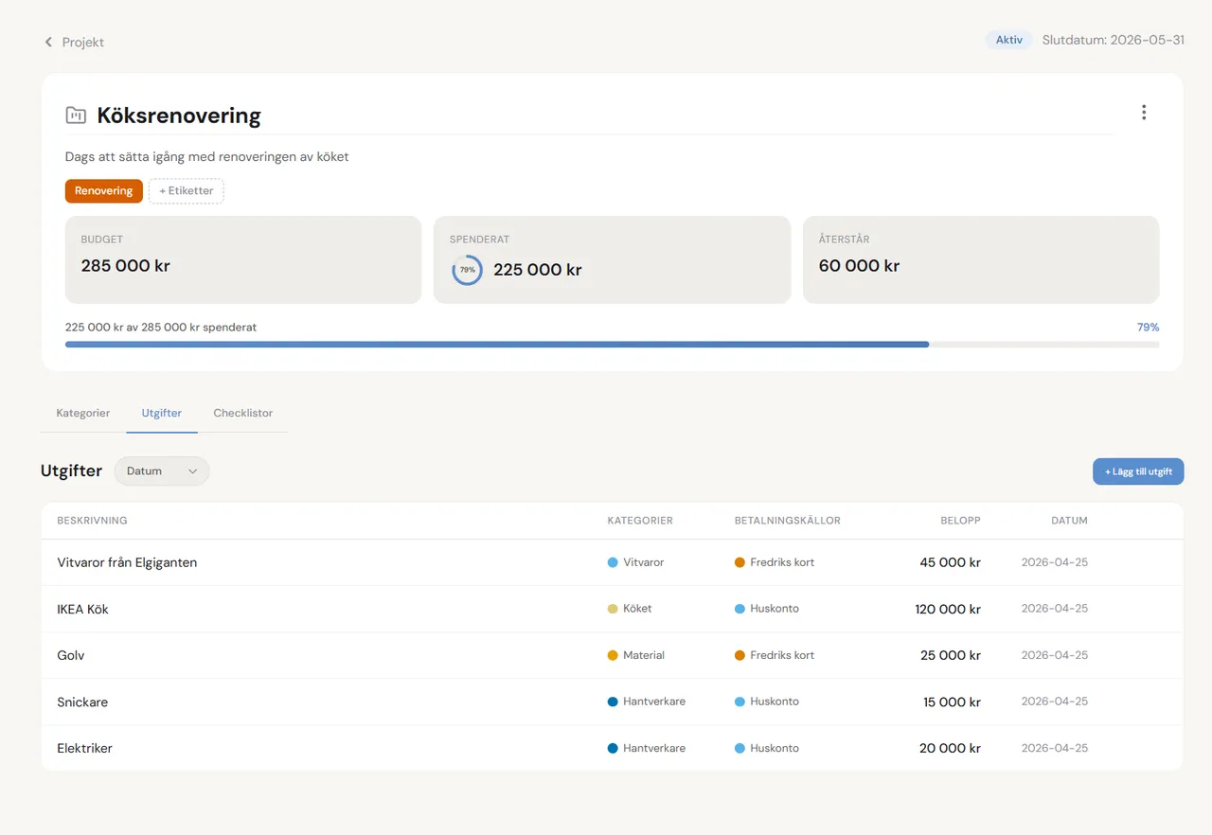Image resolution: width=1212 pixels, height=835 pixels.
Task: Click the 15 000 kr amount
Action: pyautogui.click(x=952, y=702)
